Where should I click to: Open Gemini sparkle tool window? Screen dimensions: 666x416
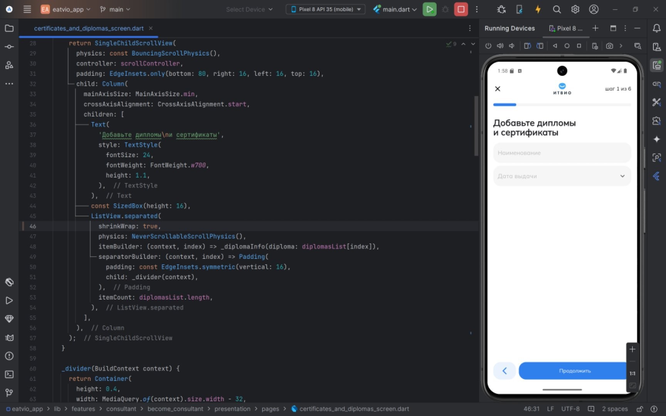656,139
